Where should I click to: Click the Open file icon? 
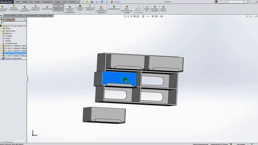(x=87, y=2)
